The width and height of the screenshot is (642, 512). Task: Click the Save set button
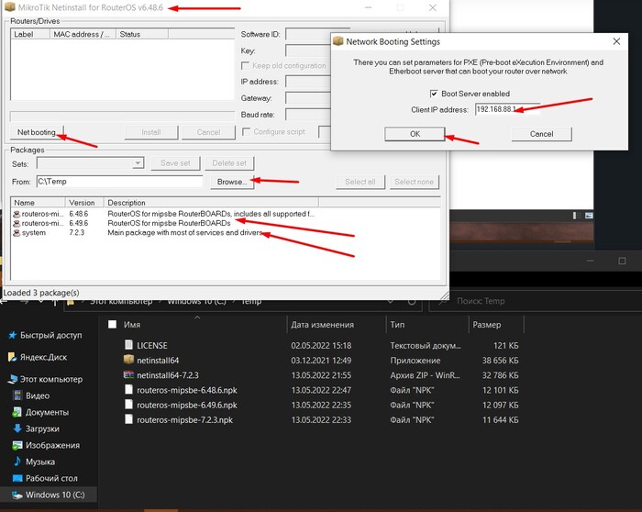pos(175,163)
